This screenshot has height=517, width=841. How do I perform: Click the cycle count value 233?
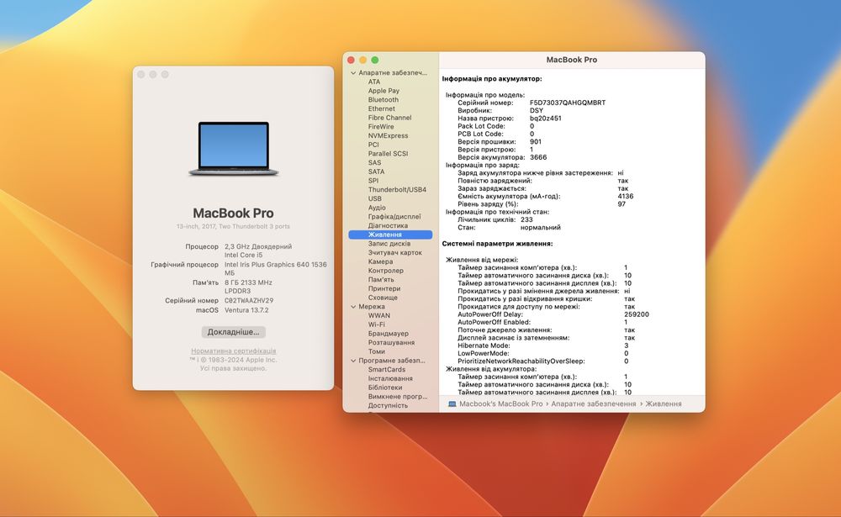point(526,219)
